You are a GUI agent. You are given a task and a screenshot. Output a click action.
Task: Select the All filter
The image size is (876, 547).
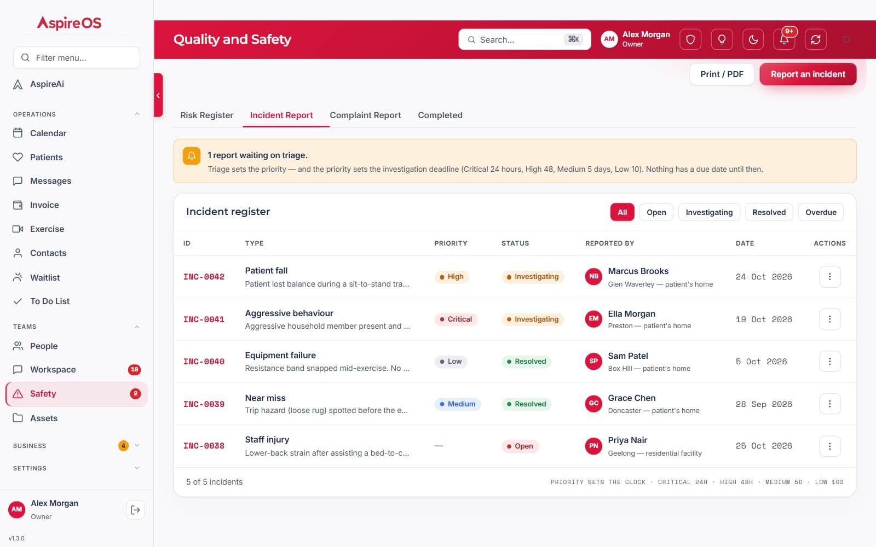tap(623, 212)
